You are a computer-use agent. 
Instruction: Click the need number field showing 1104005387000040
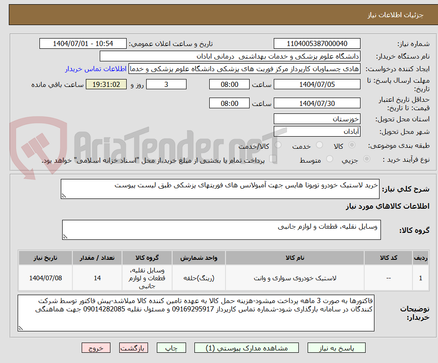pyautogui.click(x=317, y=43)
